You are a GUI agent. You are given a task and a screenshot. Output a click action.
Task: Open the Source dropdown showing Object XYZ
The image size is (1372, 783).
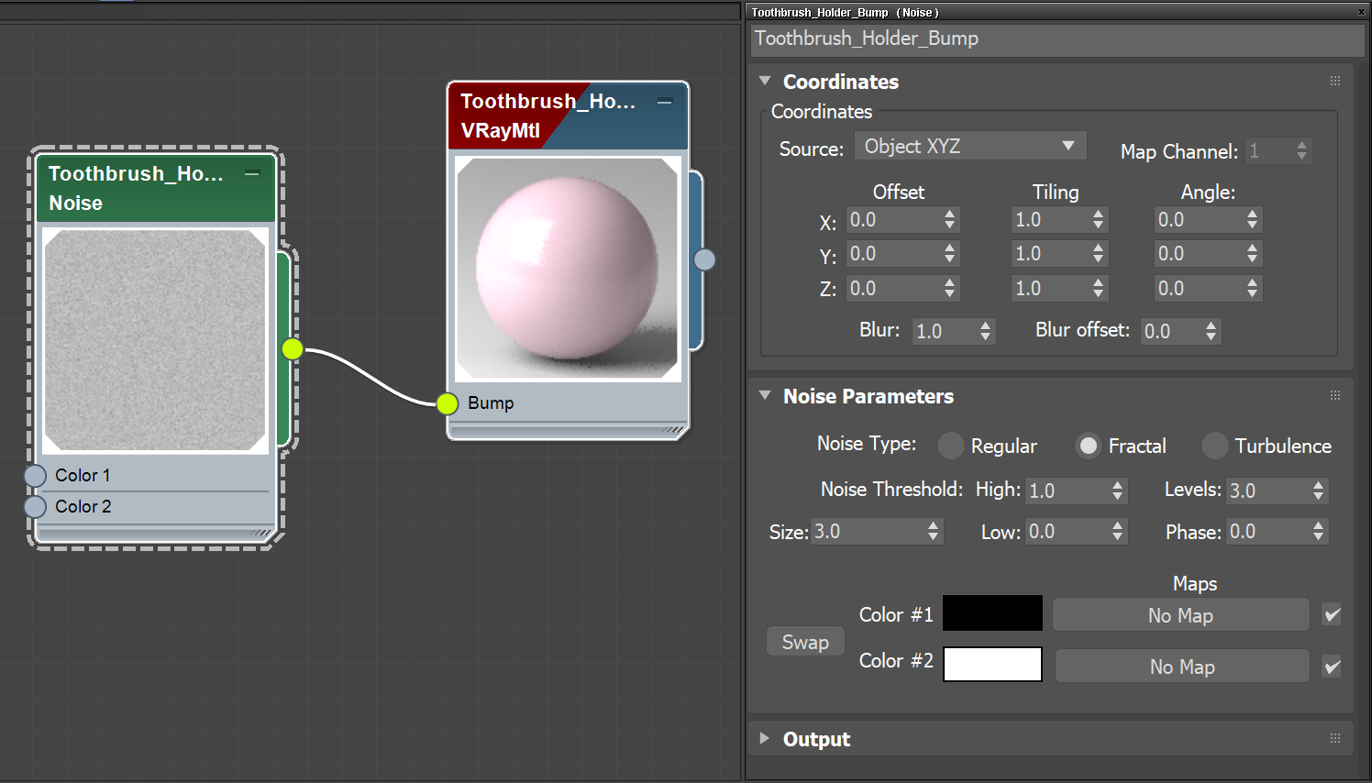click(x=969, y=146)
